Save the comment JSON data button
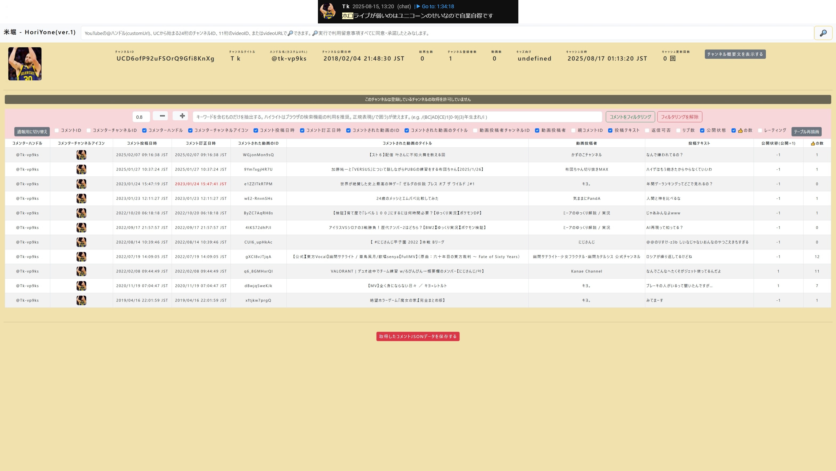This screenshot has width=836, height=471. click(x=418, y=336)
